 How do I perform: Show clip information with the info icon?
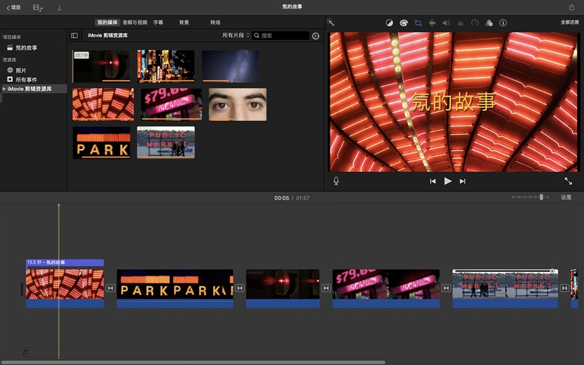click(x=503, y=23)
